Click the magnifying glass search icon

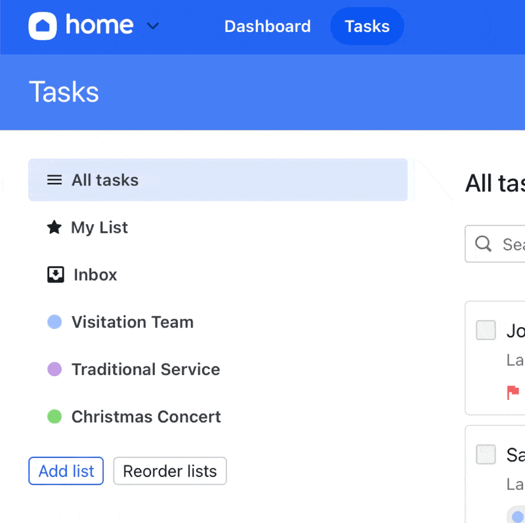pos(484,244)
